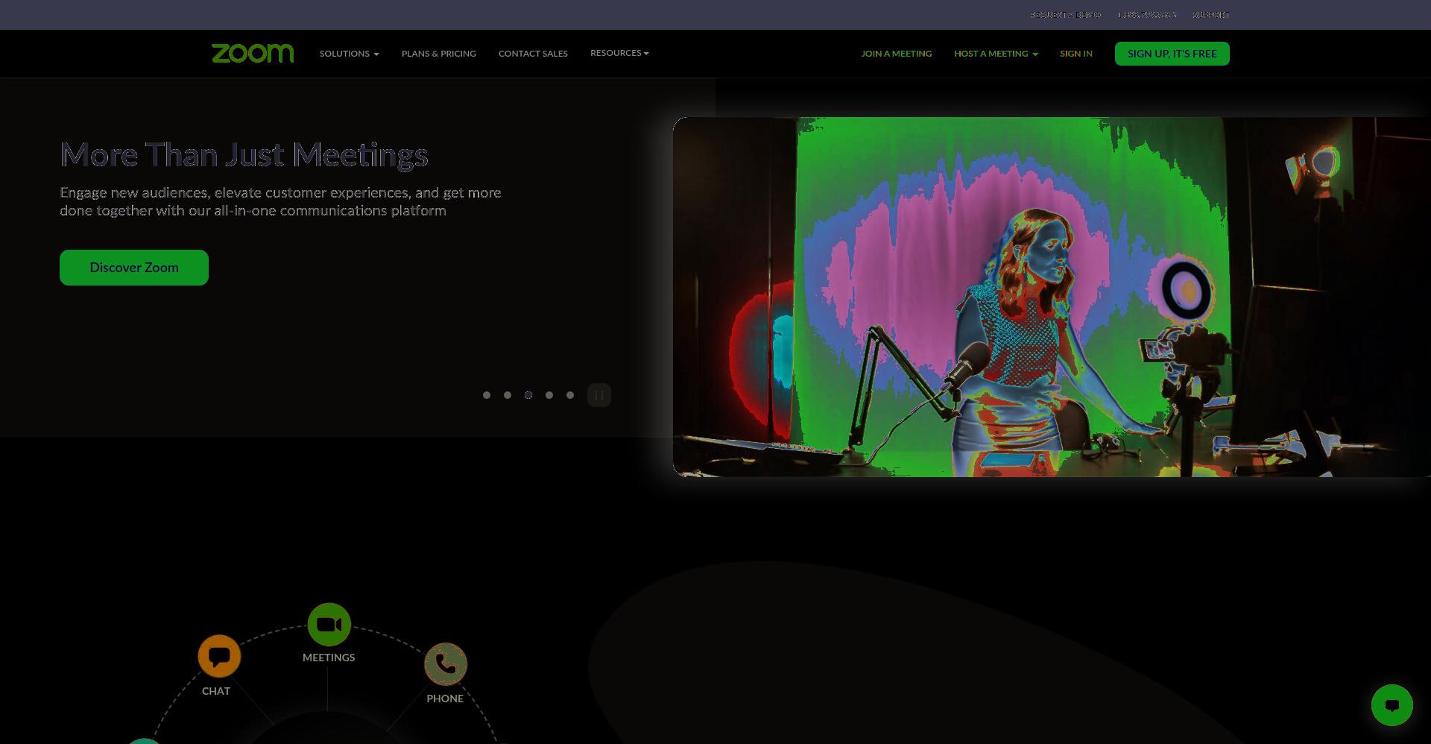Image resolution: width=1431 pixels, height=744 pixels.
Task: Click the Zoom logo
Action: pyautogui.click(x=253, y=54)
